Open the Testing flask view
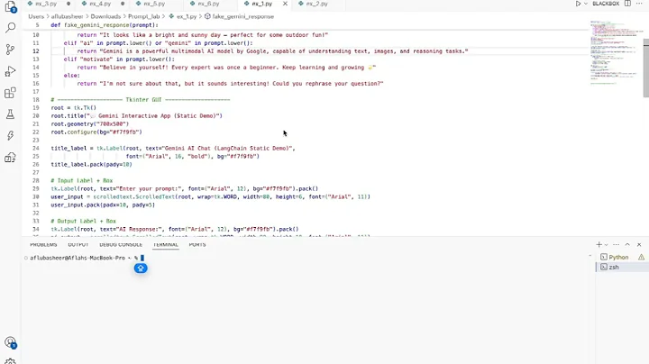 (10, 114)
